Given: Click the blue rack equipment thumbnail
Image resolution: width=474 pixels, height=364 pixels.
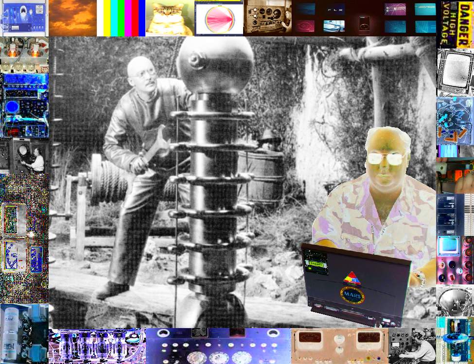Looking at the screenshot, I should point(455,215).
